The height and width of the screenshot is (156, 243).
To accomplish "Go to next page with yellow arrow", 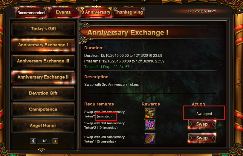I will (55, 141).
